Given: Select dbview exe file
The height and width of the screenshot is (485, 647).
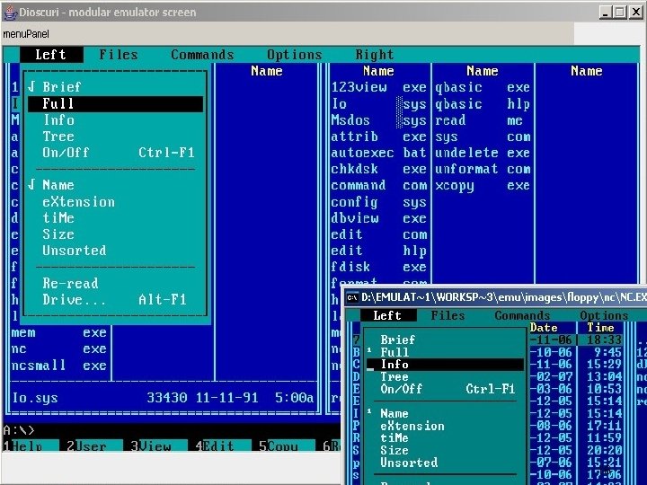Looking at the screenshot, I should click(379, 218).
